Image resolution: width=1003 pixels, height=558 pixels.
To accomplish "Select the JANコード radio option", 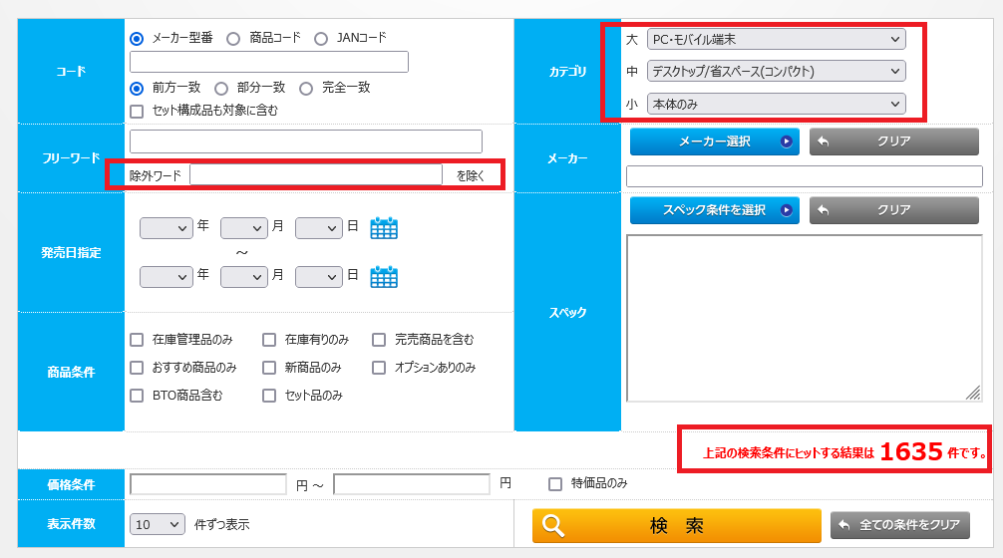I will (x=321, y=39).
